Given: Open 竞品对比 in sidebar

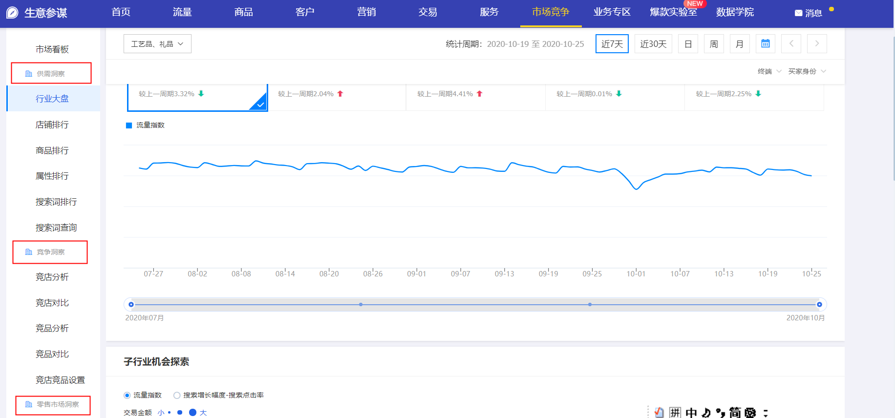Looking at the screenshot, I should coord(52,354).
